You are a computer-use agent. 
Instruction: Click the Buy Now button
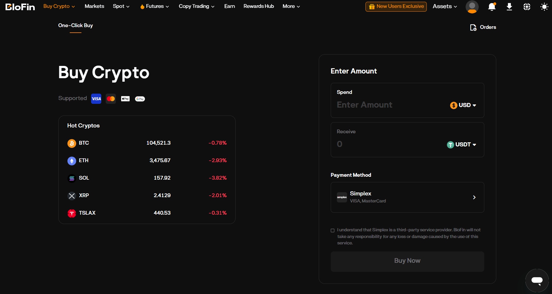(x=407, y=260)
